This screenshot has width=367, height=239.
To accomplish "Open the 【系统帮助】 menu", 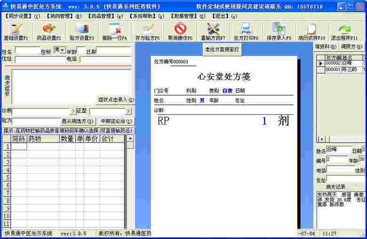I will (x=146, y=16).
